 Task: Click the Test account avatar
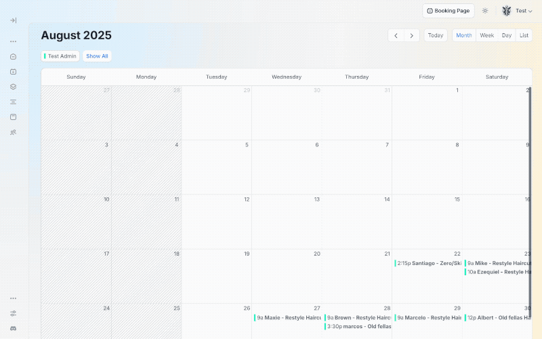point(506,11)
